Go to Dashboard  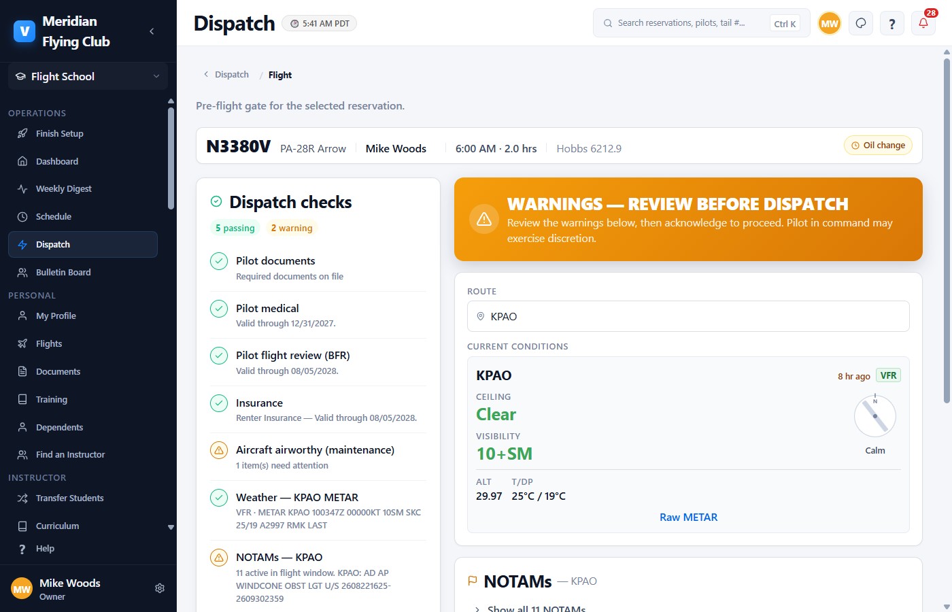coord(83,162)
